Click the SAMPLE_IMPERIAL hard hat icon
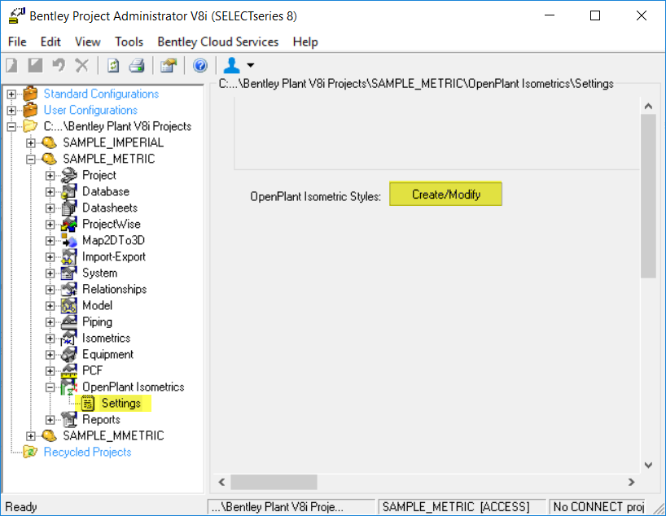666x516 pixels. click(x=50, y=142)
